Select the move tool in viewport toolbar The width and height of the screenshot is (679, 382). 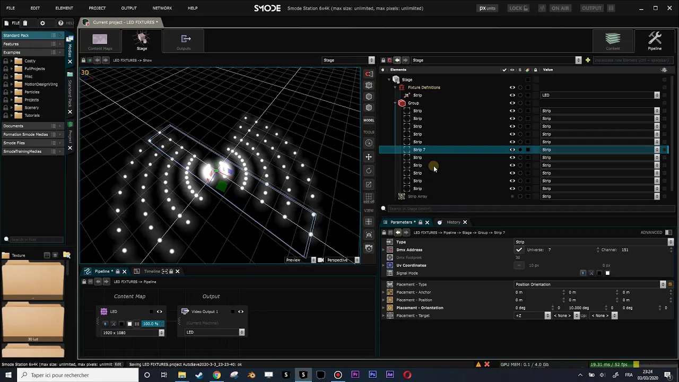point(369,157)
